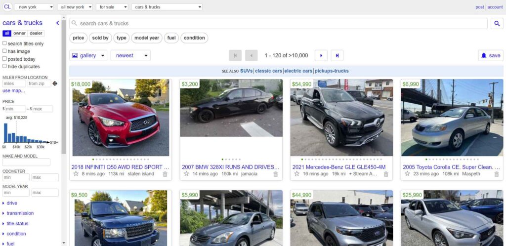Open the condition filter chip
Image resolution: width=506 pixels, height=246 pixels.
(x=194, y=38)
